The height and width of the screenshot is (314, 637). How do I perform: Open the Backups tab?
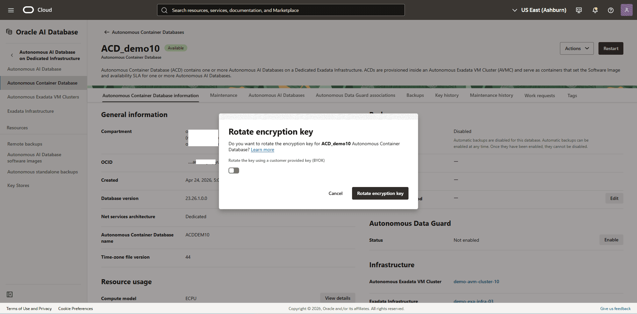tap(415, 95)
